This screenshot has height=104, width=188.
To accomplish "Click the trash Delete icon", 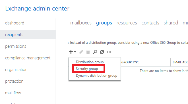I will (88, 52).
